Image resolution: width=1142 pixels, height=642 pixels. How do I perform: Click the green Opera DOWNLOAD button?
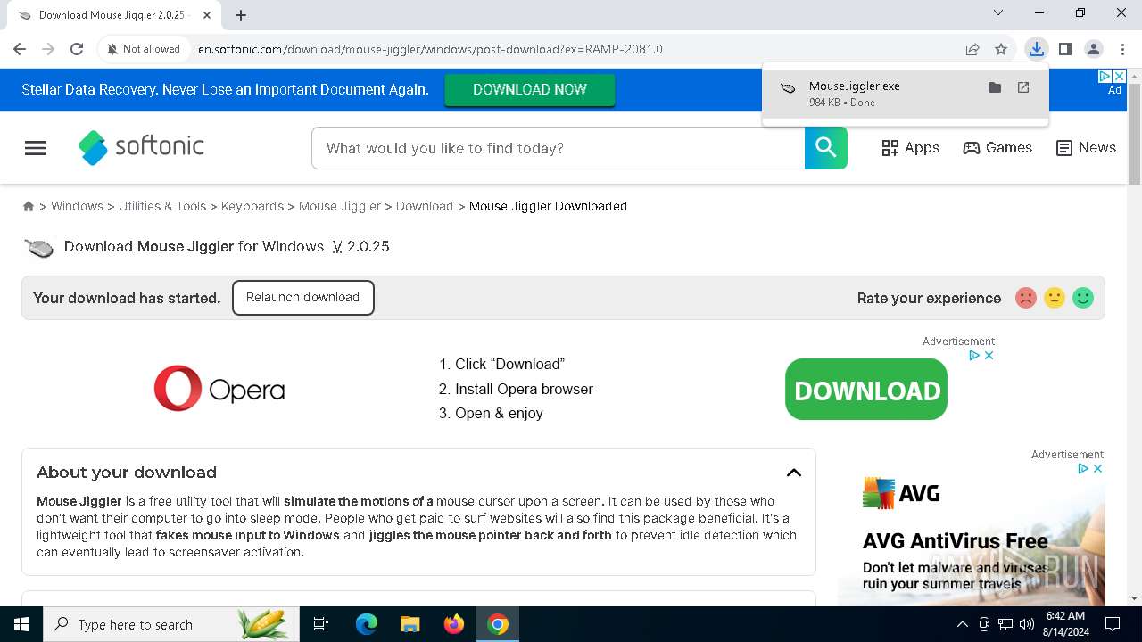866,390
